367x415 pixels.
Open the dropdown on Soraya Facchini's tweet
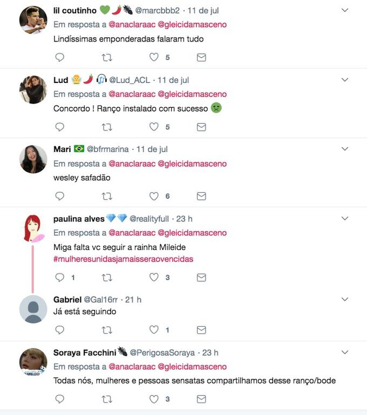[345, 352]
